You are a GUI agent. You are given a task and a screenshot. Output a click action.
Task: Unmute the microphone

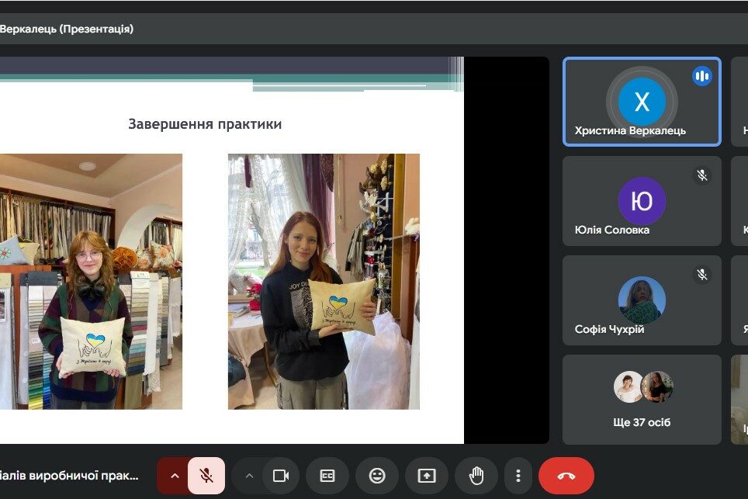[x=206, y=476]
